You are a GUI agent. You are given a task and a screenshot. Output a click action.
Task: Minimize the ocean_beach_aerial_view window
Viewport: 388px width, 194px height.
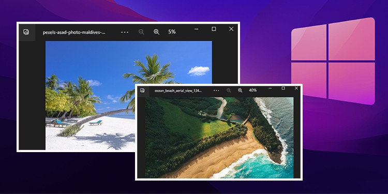pos(270,88)
